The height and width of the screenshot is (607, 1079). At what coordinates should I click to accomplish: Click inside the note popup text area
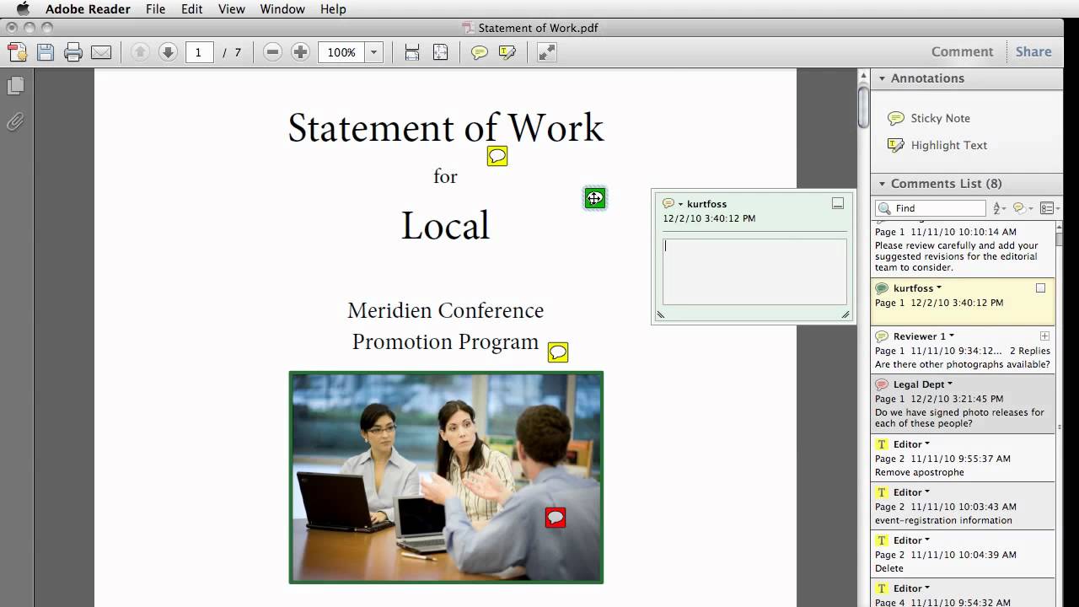coord(754,271)
